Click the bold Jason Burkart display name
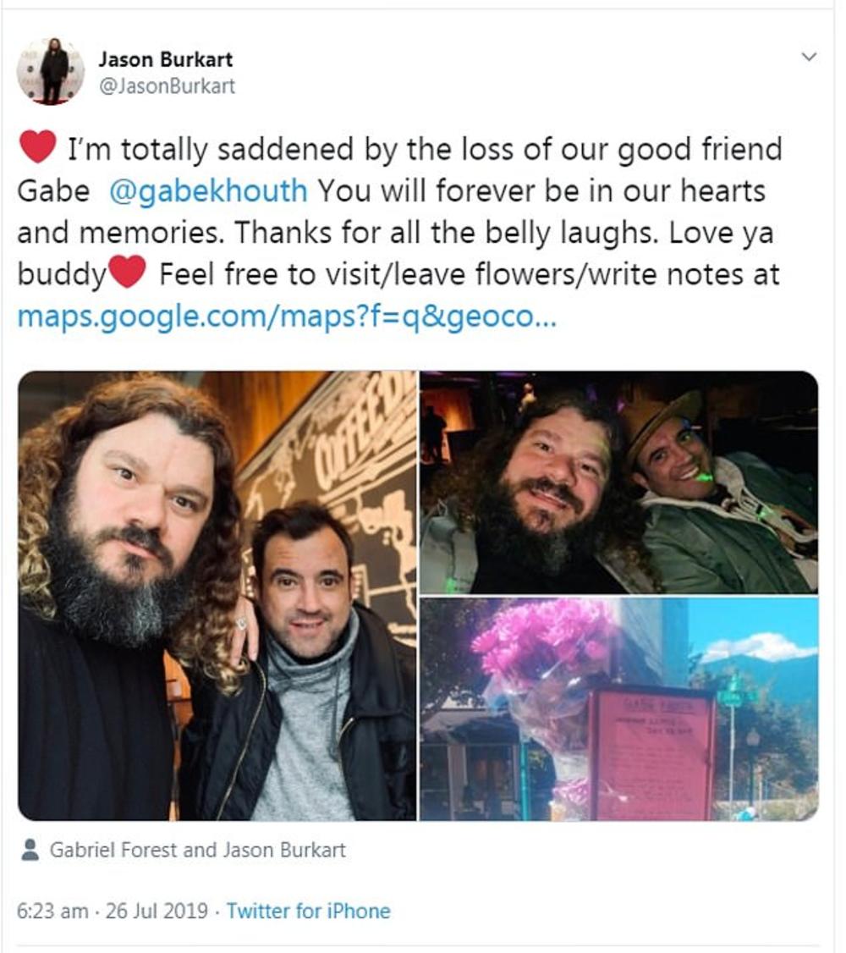 [x=166, y=59]
